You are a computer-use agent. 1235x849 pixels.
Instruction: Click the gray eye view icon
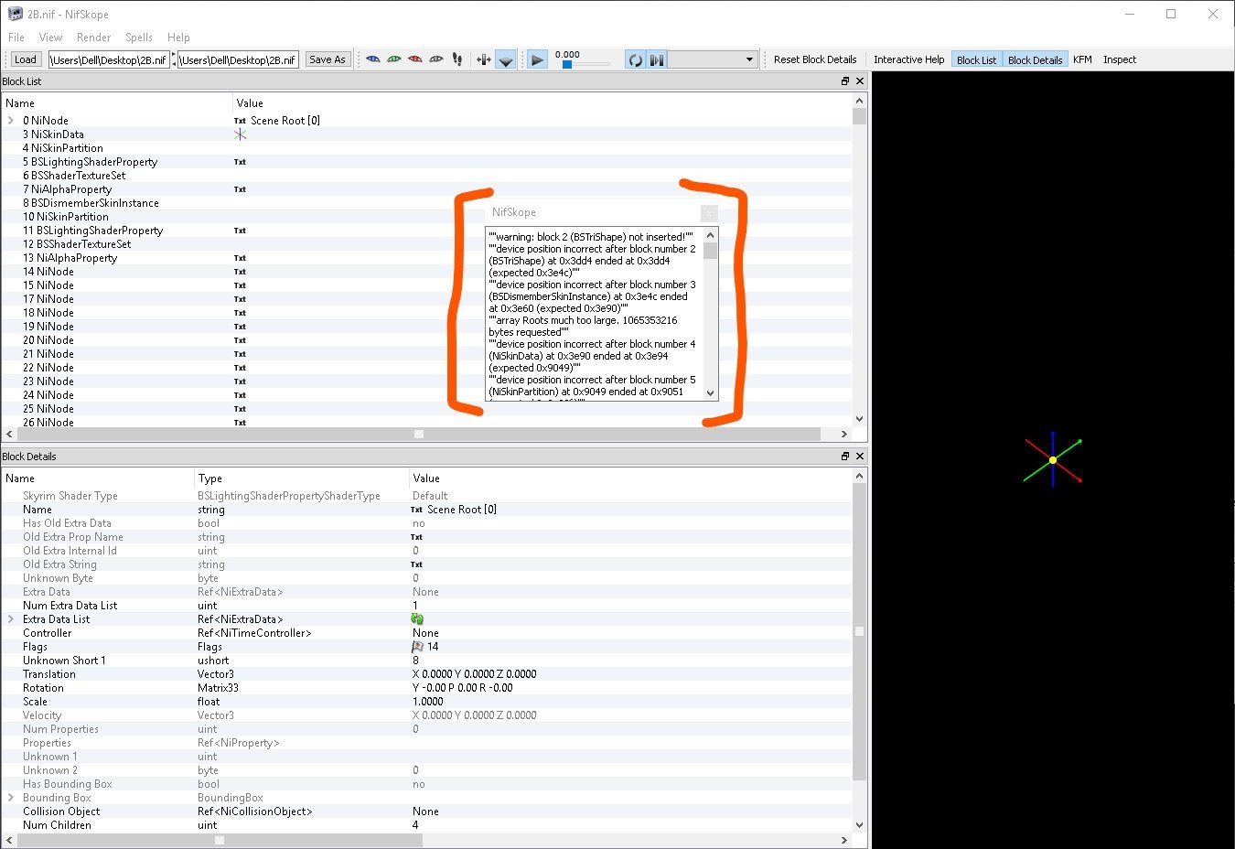pyautogui.click(x=435, y=59)
